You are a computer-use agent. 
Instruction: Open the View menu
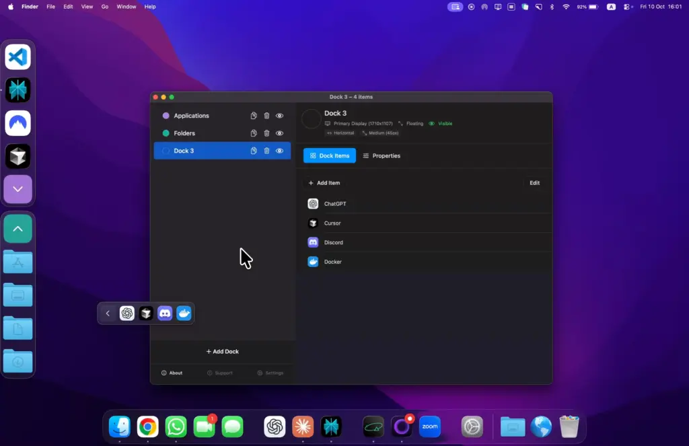(87, 7)
